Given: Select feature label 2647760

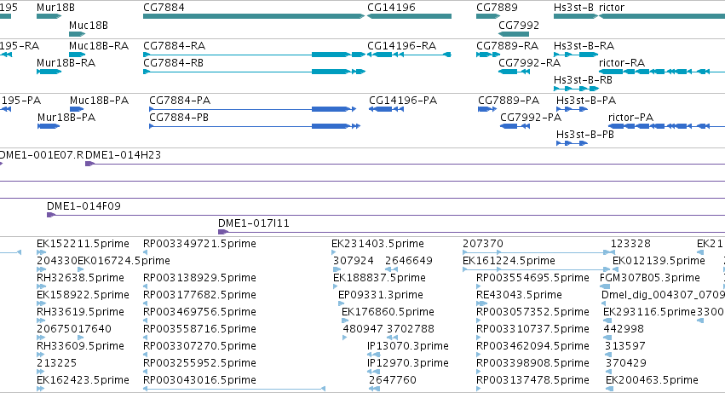Looking at the screenshot, I should click(393, 380).
